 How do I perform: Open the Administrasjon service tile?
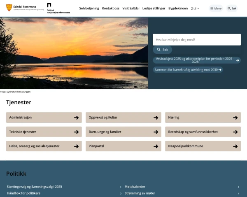(x=44, y=117)
